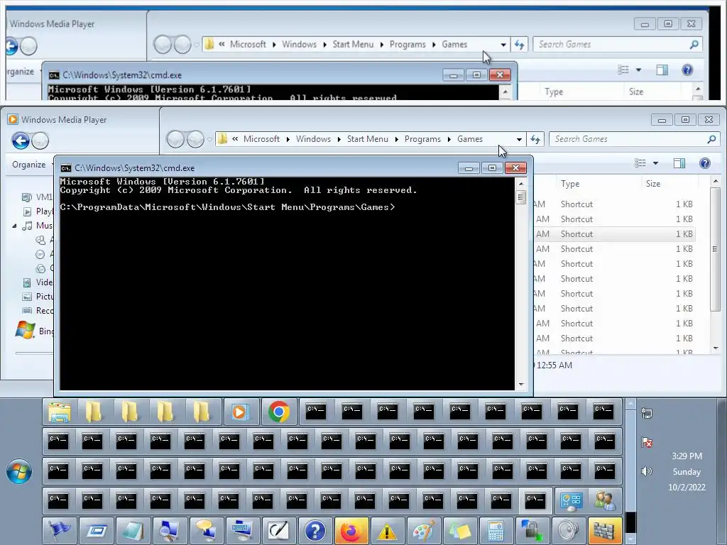Click the Explorer file list scroll-up arrow
This screenshot has height=545, width=727.
tap(716, 181)
